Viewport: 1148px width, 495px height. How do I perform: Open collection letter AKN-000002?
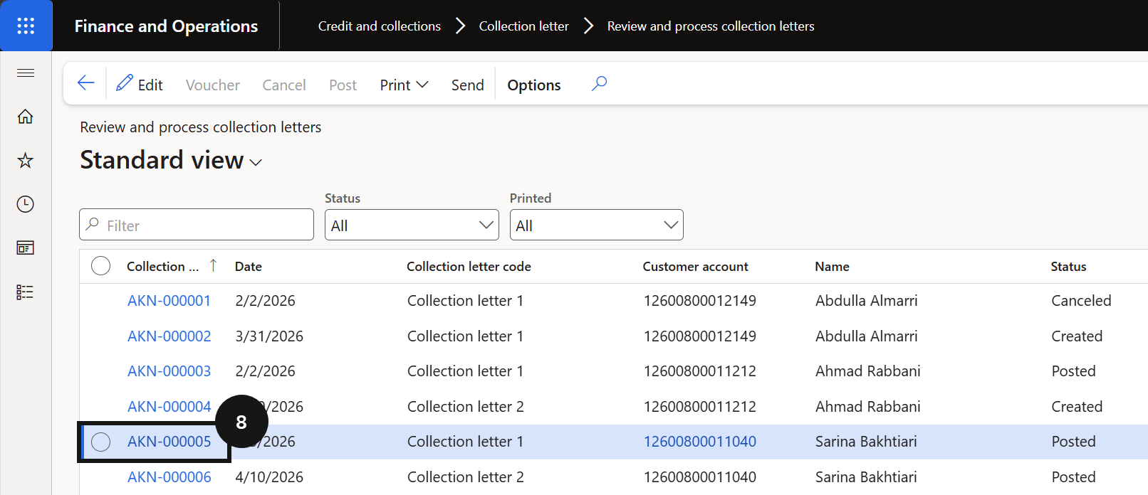(x=169, y=336)
